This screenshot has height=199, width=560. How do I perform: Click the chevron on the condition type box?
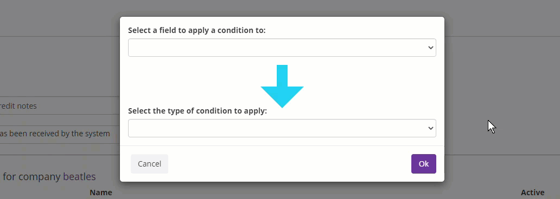click(x=431, y=128)
